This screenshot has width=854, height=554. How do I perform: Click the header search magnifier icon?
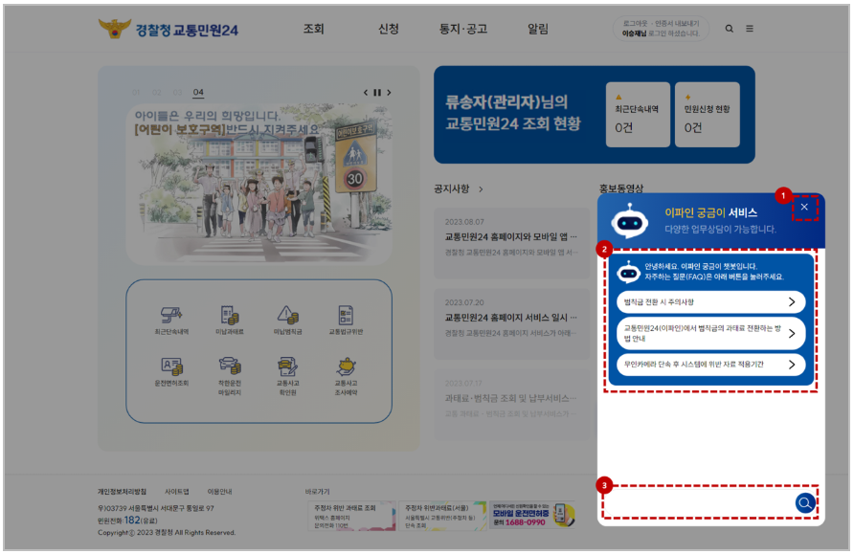point(729,29)
